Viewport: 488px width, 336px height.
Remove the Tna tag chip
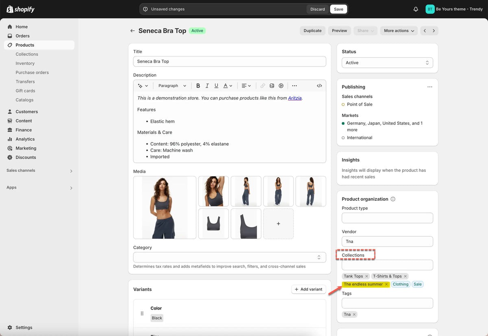pyautogui.click(x=354, y=314)
